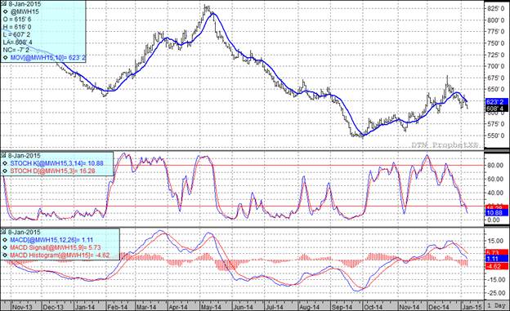510x311 pixels.
Task: Click the May-14 label on the time axis
Action: pos(212,307)
